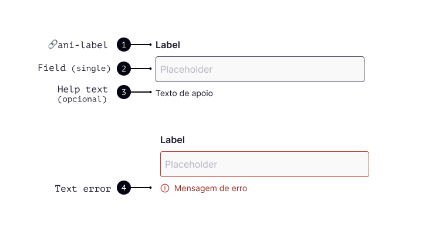The width and height of the screenshot is (422, 238).
Task: Click the Mensagem de erro message text
Action: (211, 188)
